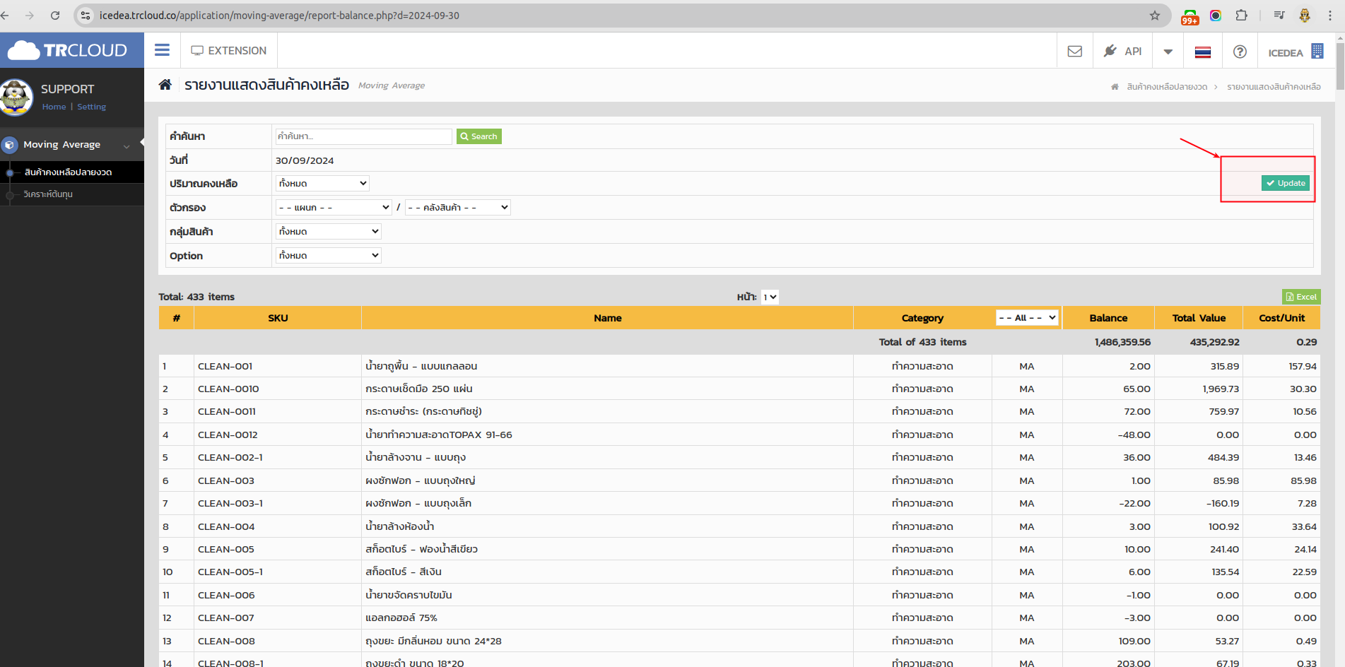Click the balance value -48.00
1345x667 pixels.
(1134, 435)
